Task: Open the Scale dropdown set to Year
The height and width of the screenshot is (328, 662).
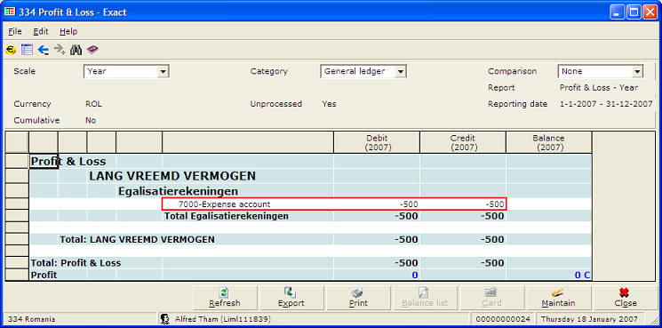Action: (127, 71)
